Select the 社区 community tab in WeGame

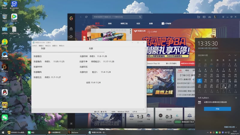[x=138, y=23]
